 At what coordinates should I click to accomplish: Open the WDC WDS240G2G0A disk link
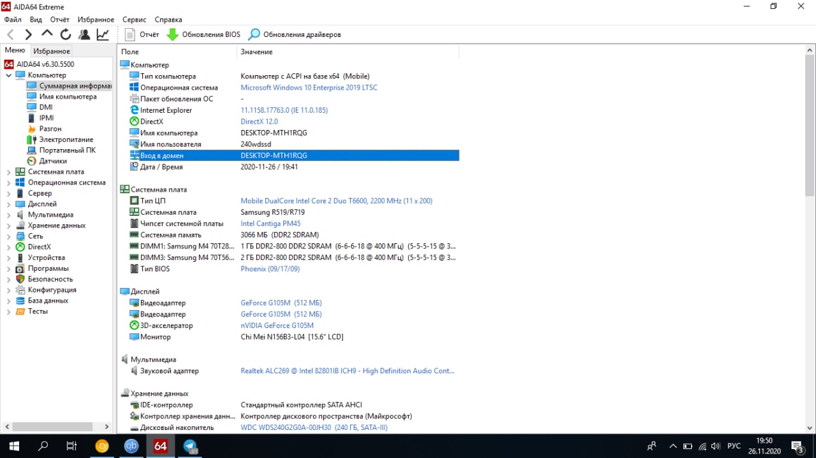pos(314,427)
